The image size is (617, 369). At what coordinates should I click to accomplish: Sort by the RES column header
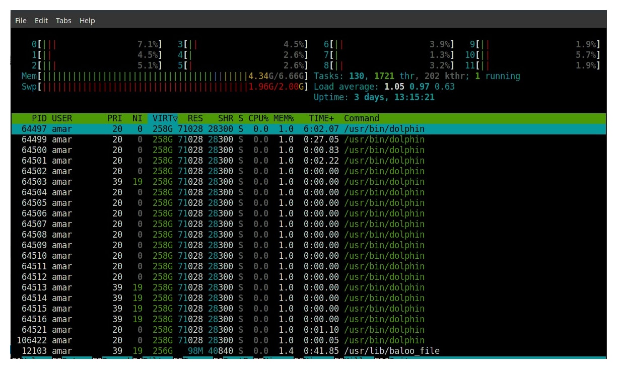click(x=195, y=118)
